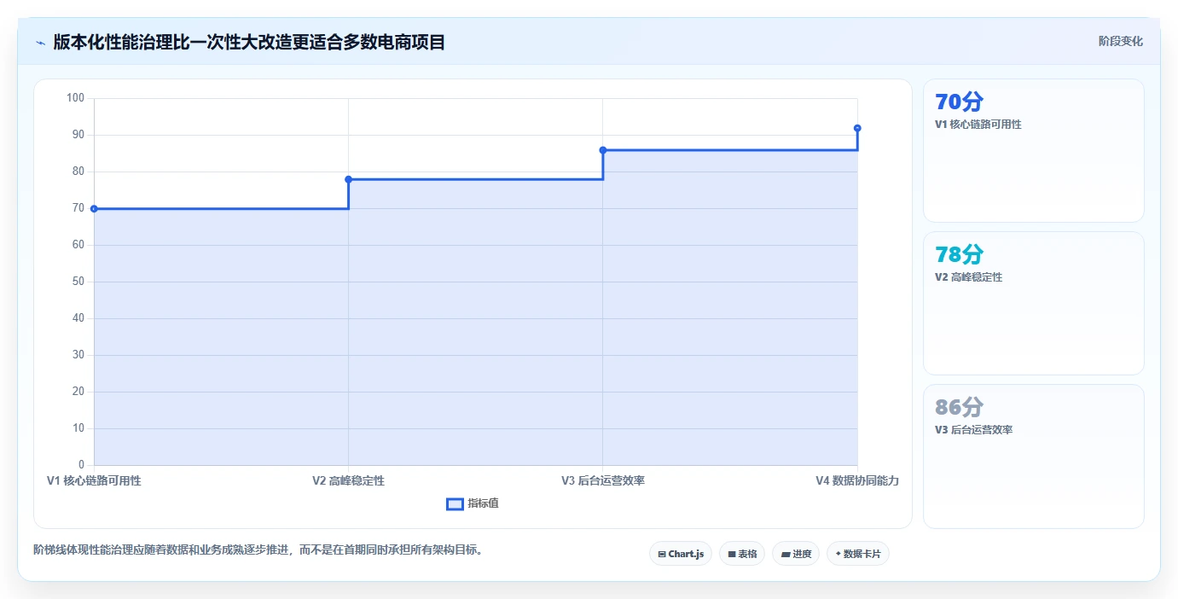1178x599 pixels.
Task: Click the lightning icon beside the title
Action: click(40, 43)
